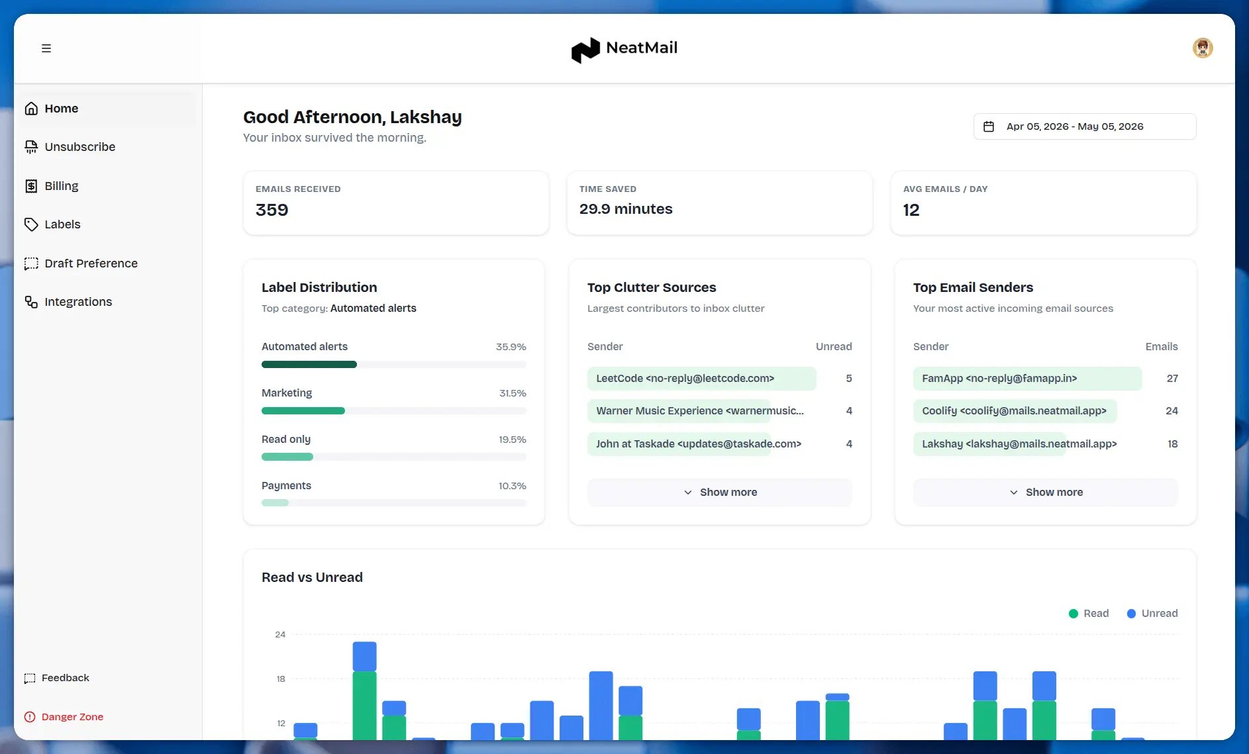This screenshot has width=1249, height=754.
Task: Click the Automated alerts progress bar
Action: coord(394,365)
